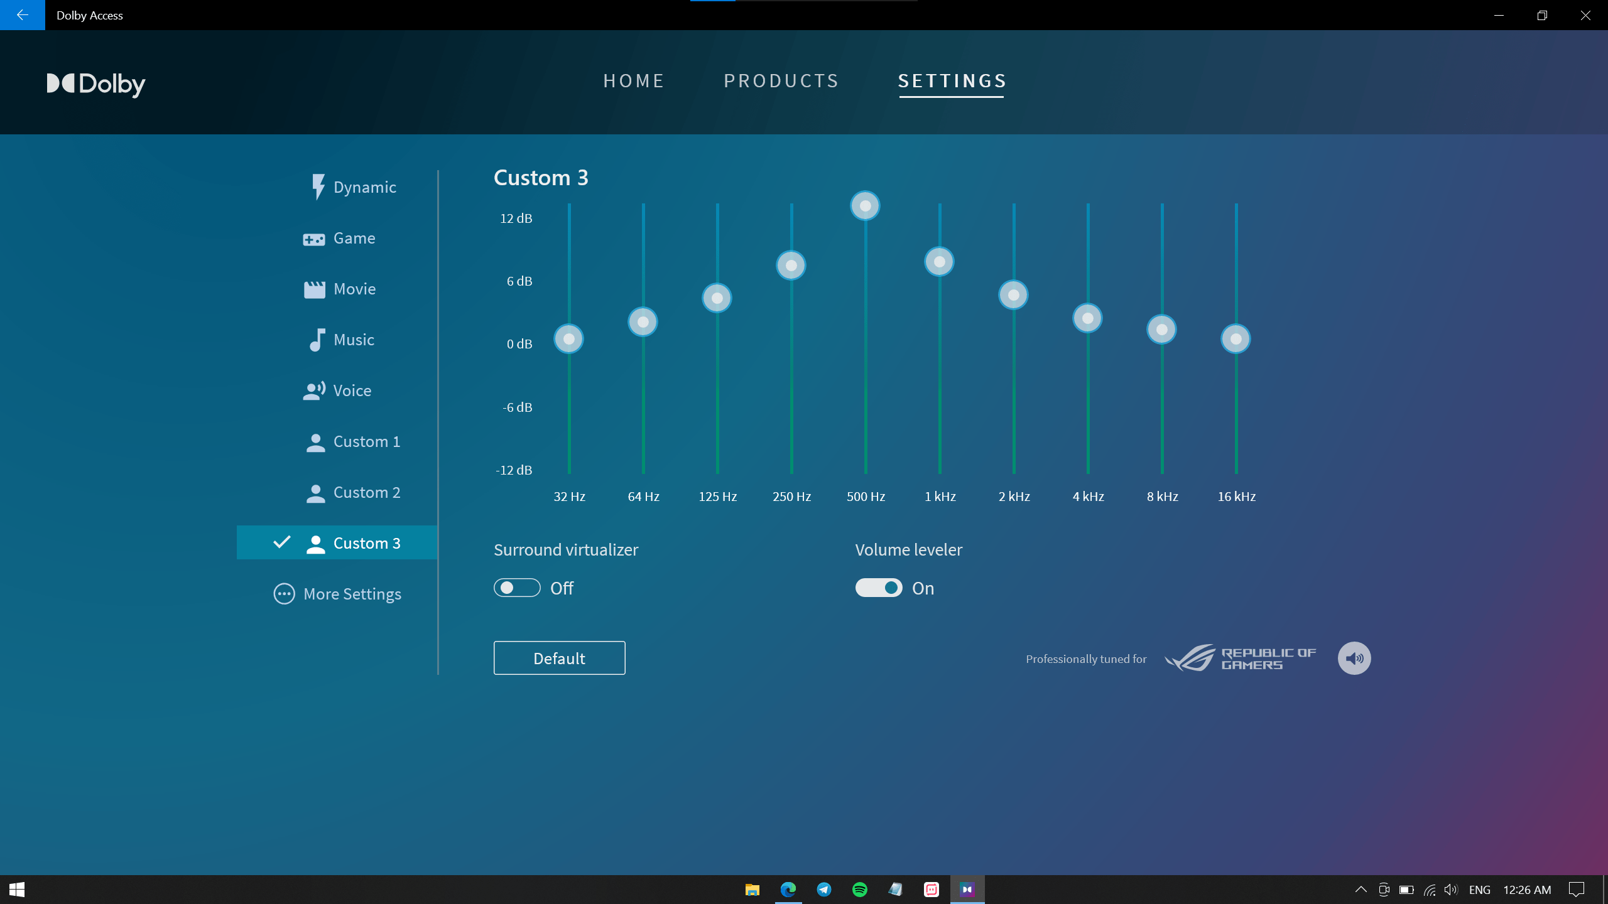The height and width of the screenshot is (904, 1608).
Task: Open More Settings ellipsis option
Action: [x=337, y=595]
